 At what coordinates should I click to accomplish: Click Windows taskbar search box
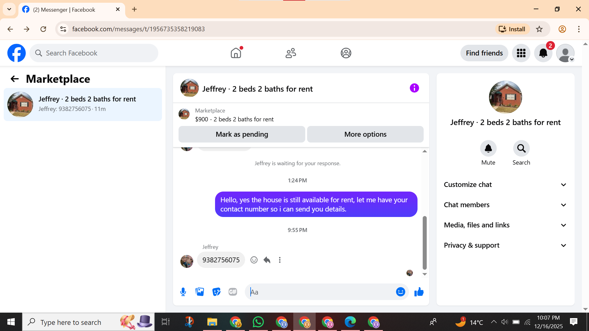point(88,322)
